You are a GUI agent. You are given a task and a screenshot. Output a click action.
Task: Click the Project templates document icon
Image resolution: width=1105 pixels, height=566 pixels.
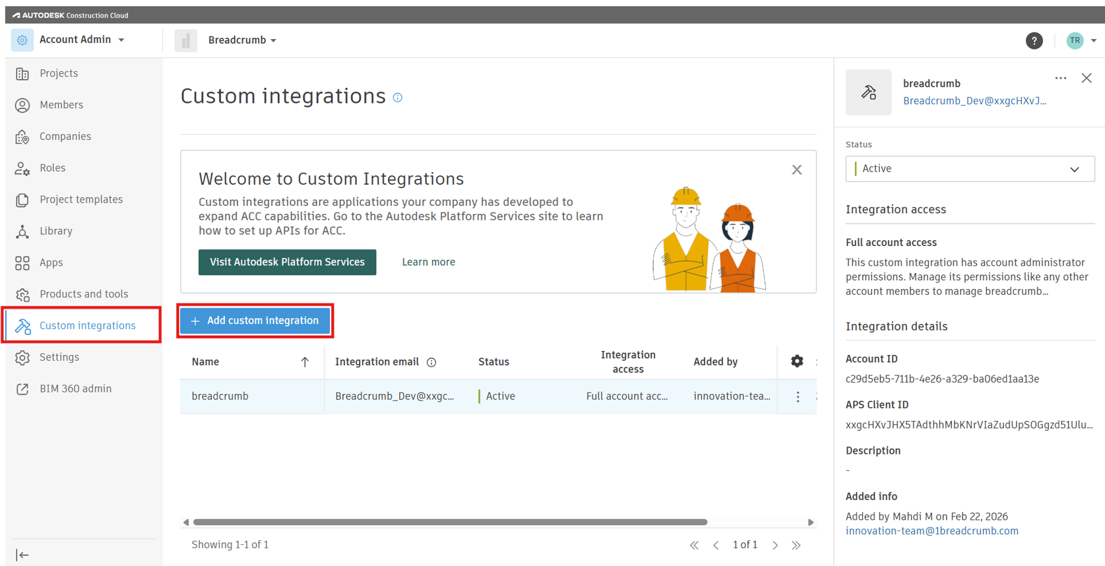click(22, 199)
